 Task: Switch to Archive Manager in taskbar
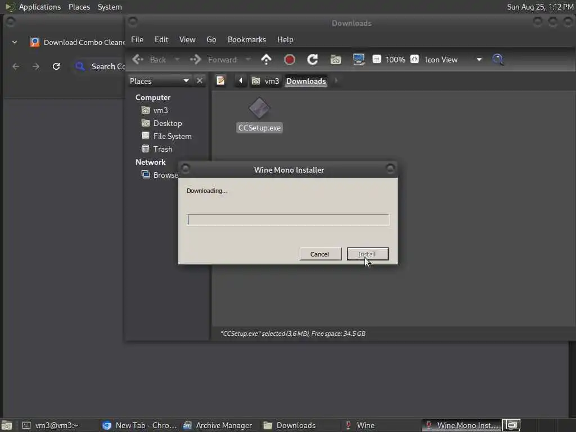pyautogui.click(x=218, y=425)
